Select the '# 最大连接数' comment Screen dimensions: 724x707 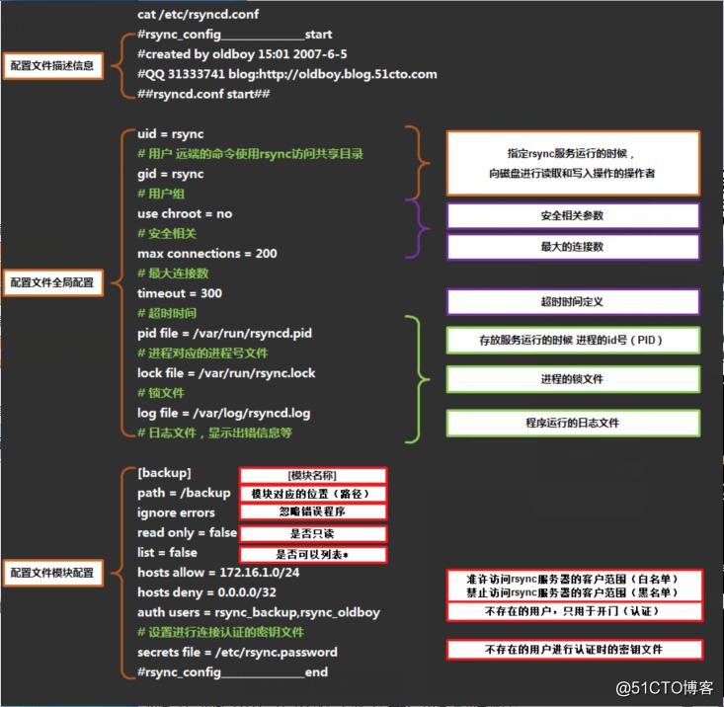coord(173,274)
